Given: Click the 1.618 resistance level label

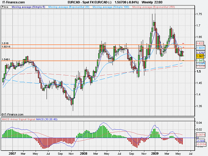Looking at the screenshot, I should [x=5, y=43].
